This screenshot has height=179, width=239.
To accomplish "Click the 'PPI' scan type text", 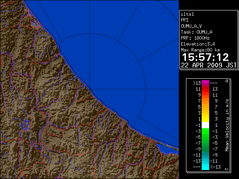I will 184,20.
